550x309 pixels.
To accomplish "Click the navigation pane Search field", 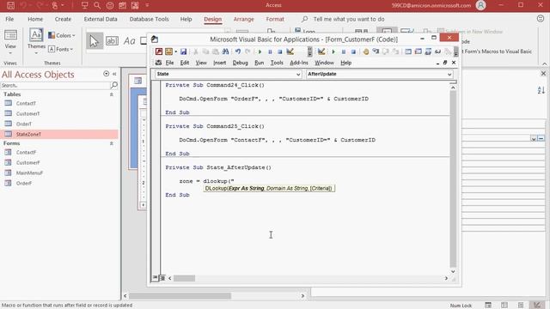I will (55, 85).
